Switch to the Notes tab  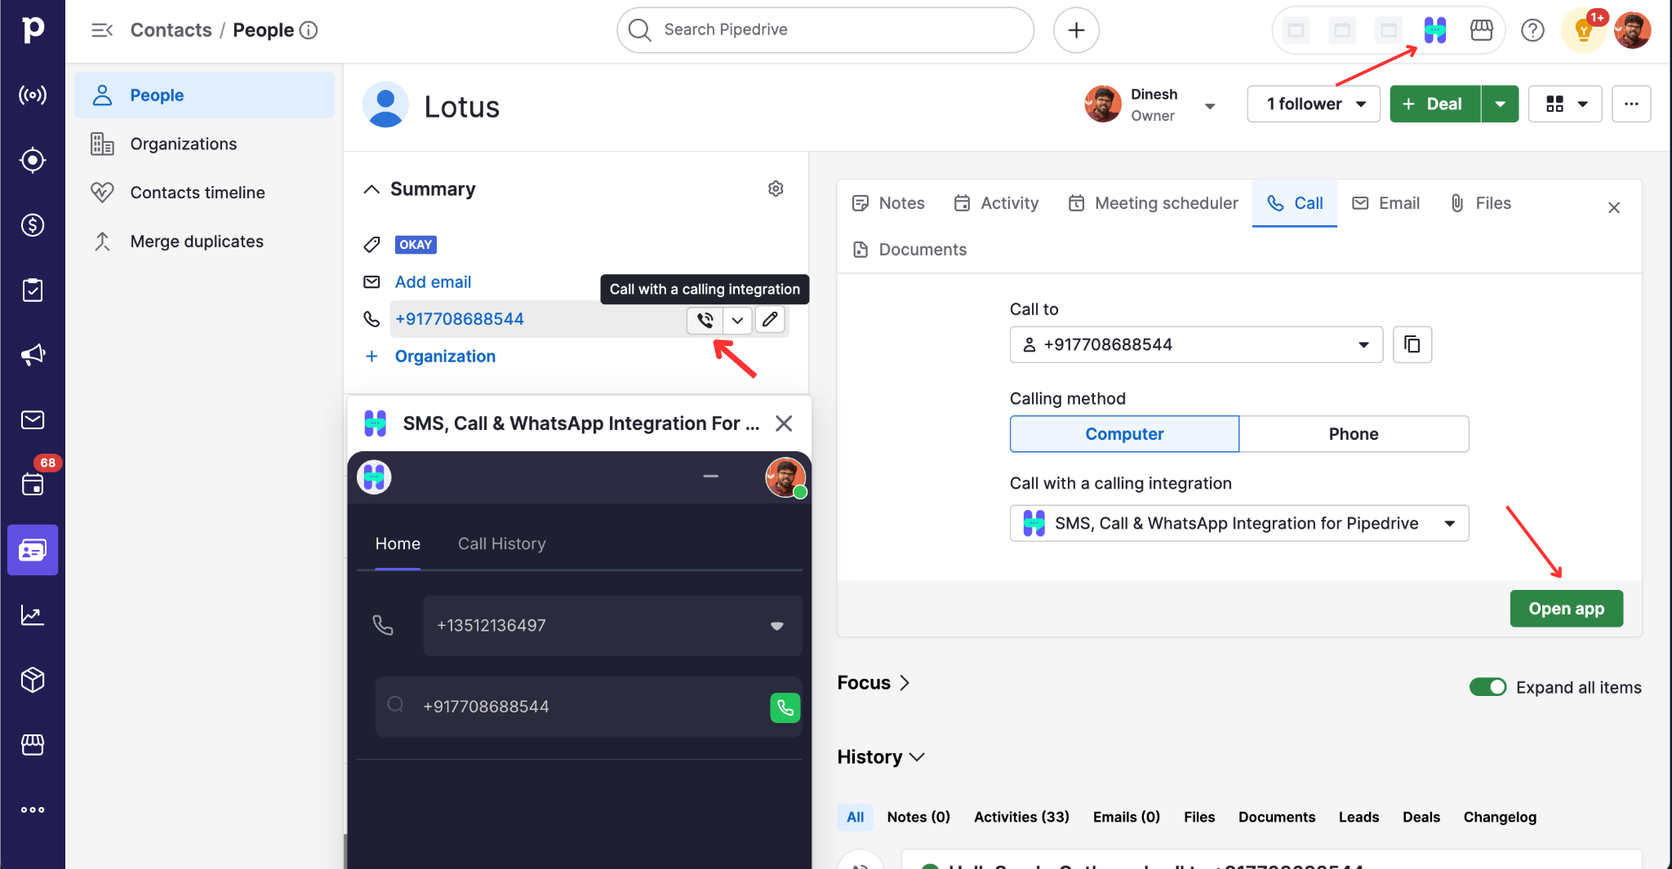(x=888, y=203)
